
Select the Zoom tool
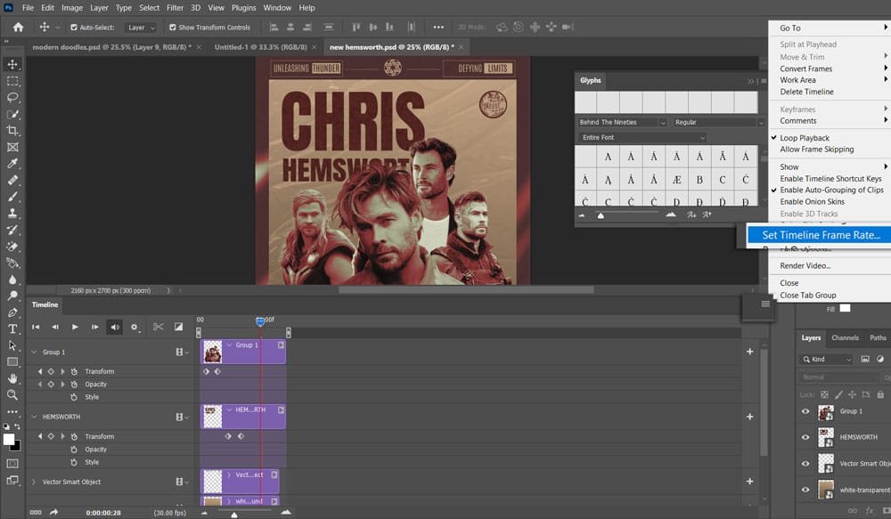click(x=12, y=394)
